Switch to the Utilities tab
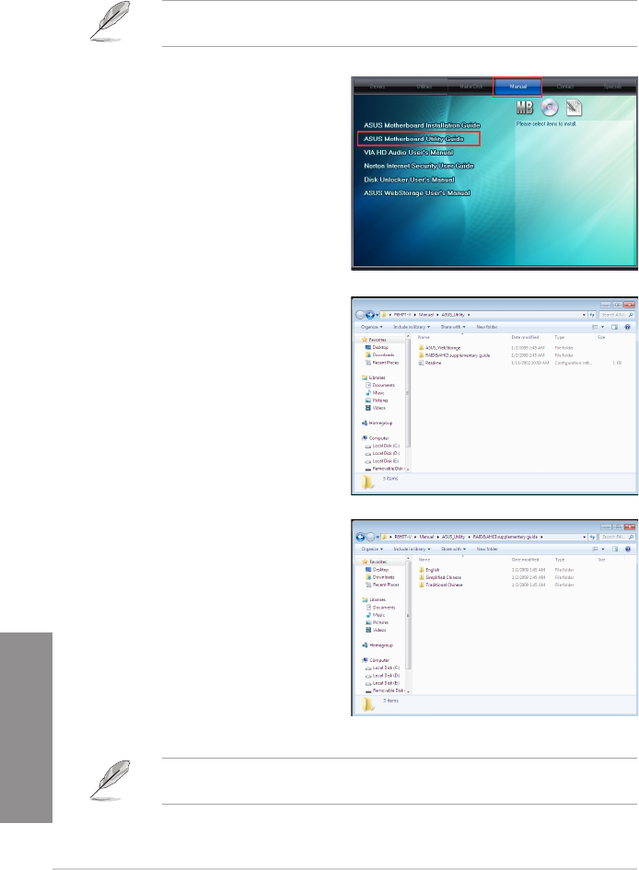Screen dimensions: 639x870 [x=424, y=87]
